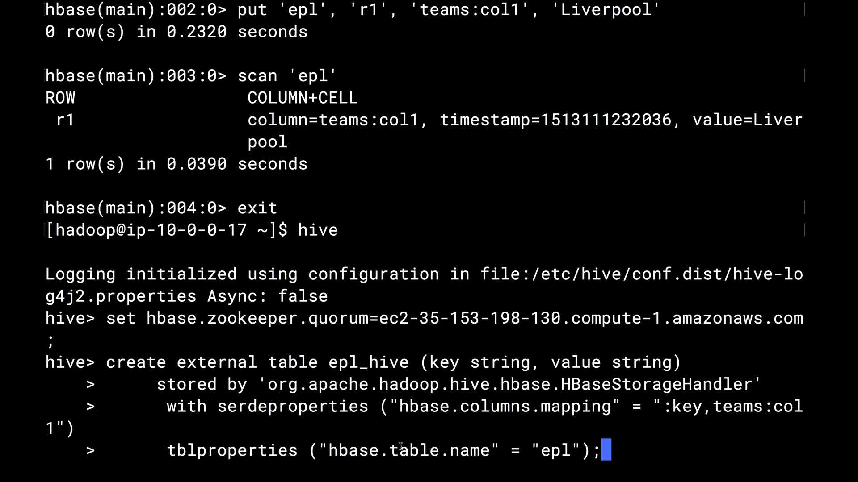Click the ROW header in scan output
Screen dimensions: 858x482
coord(60,98)
